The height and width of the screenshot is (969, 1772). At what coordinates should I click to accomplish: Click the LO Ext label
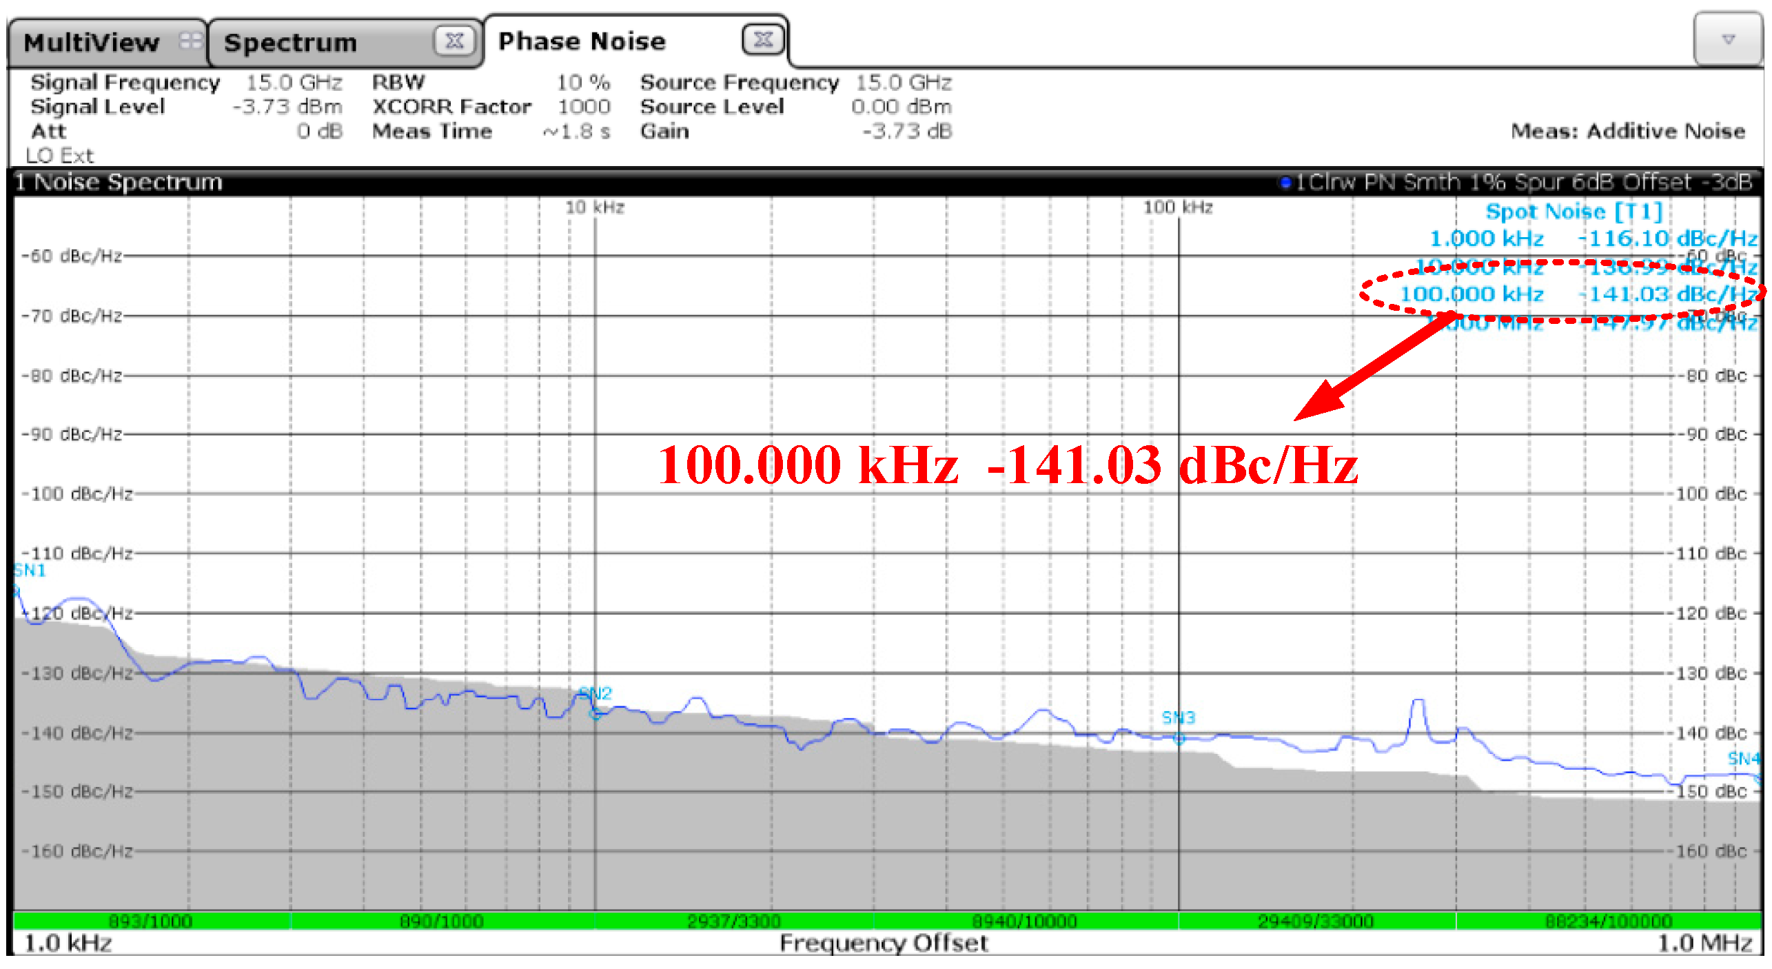(x=59, y=156)
